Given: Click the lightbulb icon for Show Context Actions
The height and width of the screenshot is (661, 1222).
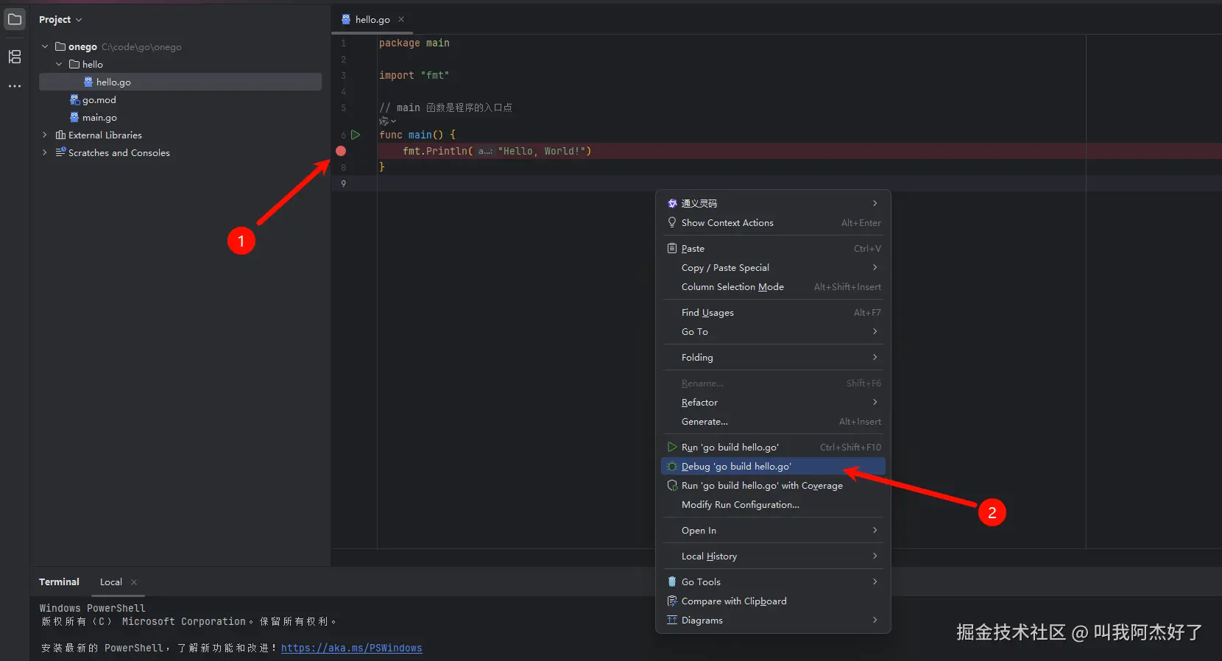Looking at the screenshot, I should click(x=672, y=222).
